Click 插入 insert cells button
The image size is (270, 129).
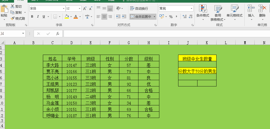[251, 13]
